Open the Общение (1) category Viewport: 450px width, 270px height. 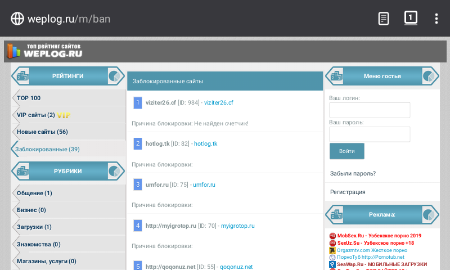coord(34,193)
